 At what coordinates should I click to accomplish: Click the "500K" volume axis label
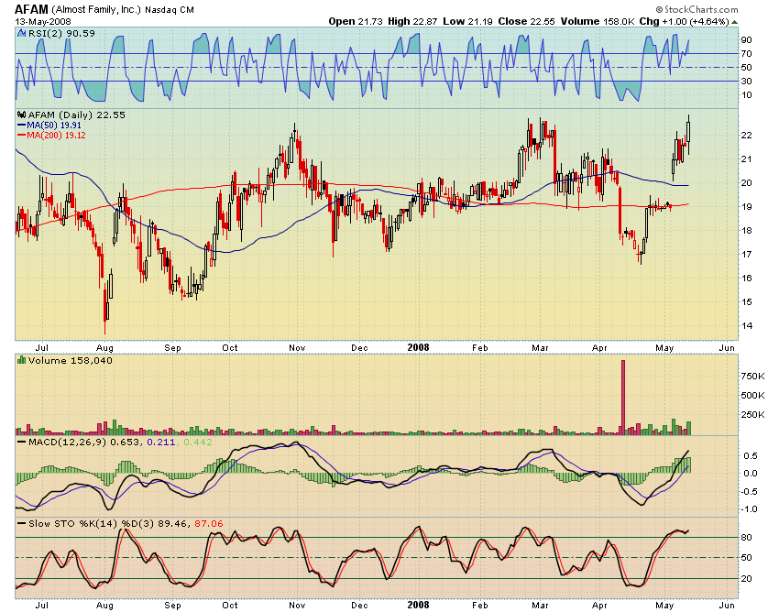click(752, 396)
